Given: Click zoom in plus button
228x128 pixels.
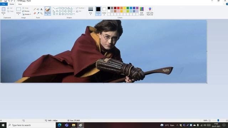Looking at the screenshot, I should [227, 121].
